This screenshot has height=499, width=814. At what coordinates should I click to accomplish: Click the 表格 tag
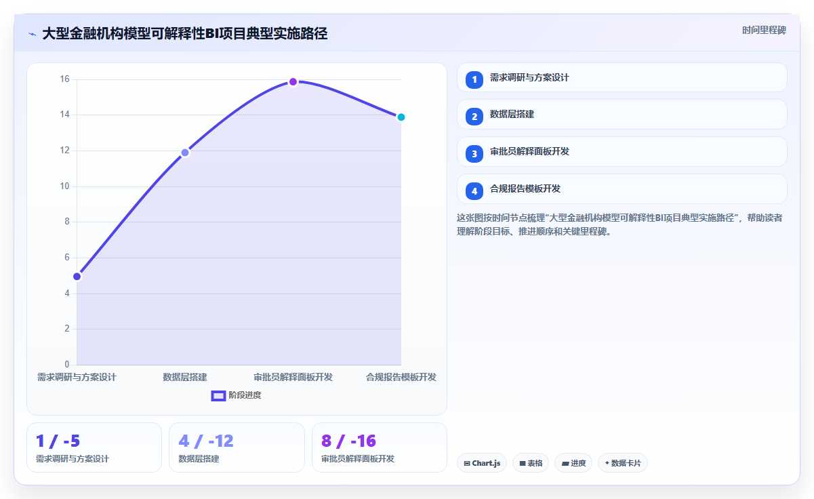[531, 463]
